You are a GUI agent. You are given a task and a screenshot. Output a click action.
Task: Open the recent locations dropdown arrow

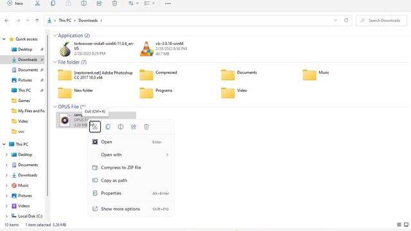(x=28, y=21)
